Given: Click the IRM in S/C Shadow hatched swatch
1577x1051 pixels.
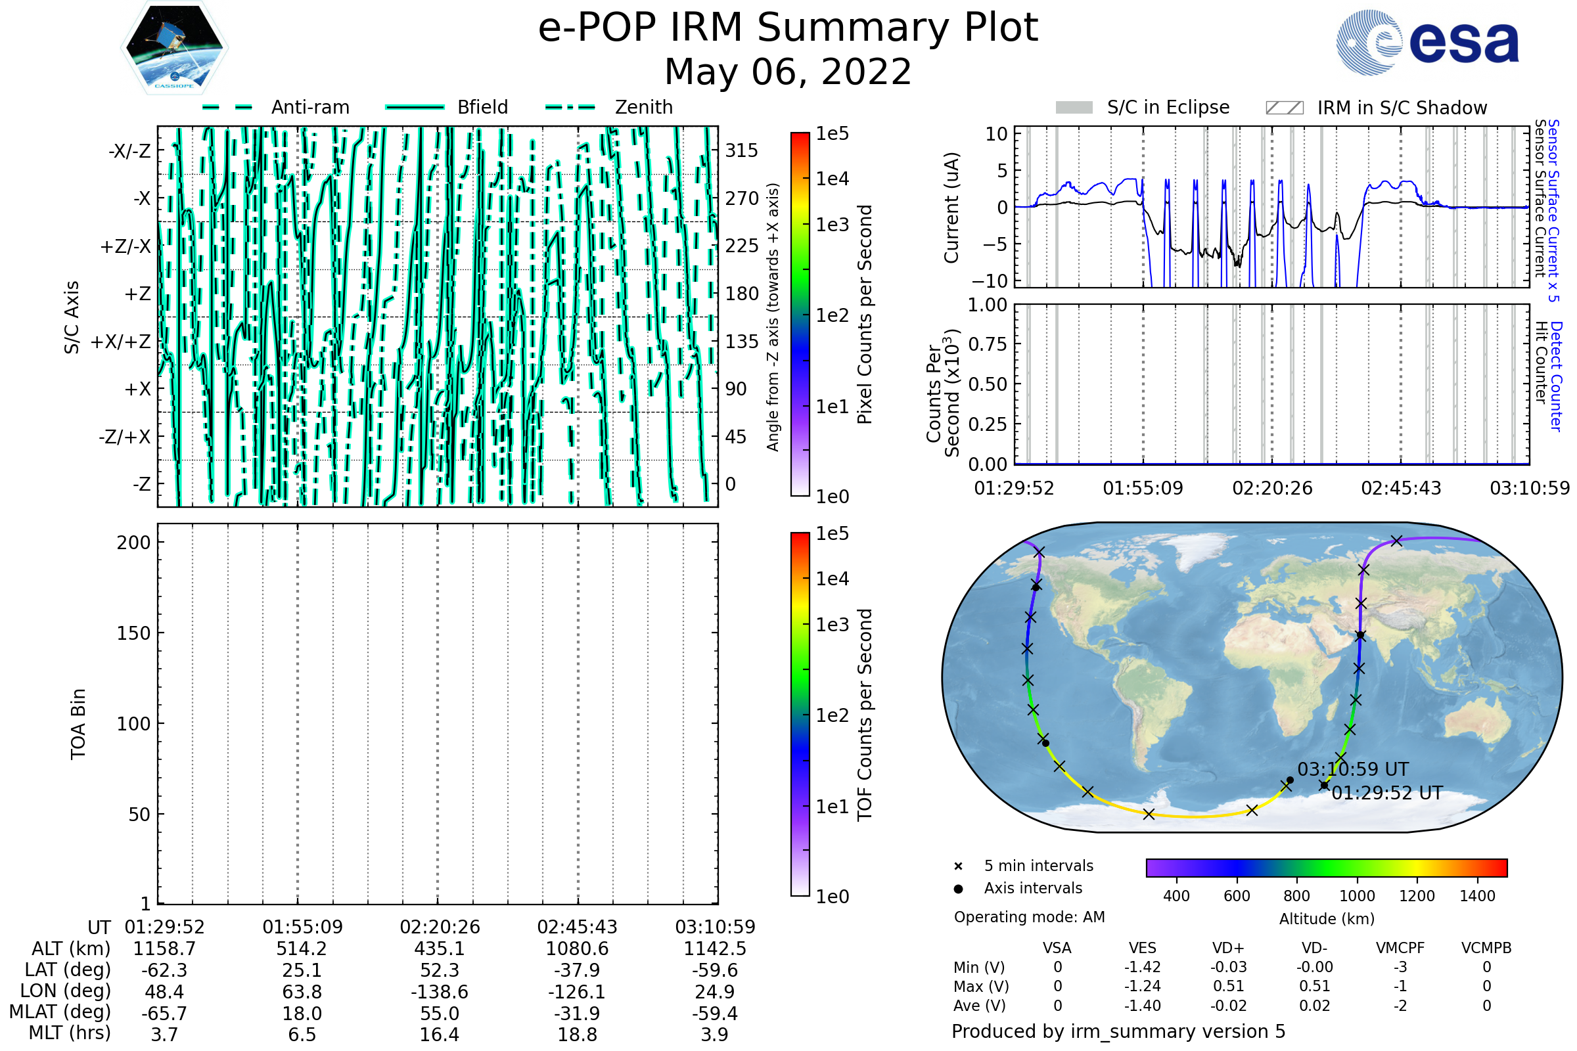Looking at the screenshot, I should tap(1284, 108).
